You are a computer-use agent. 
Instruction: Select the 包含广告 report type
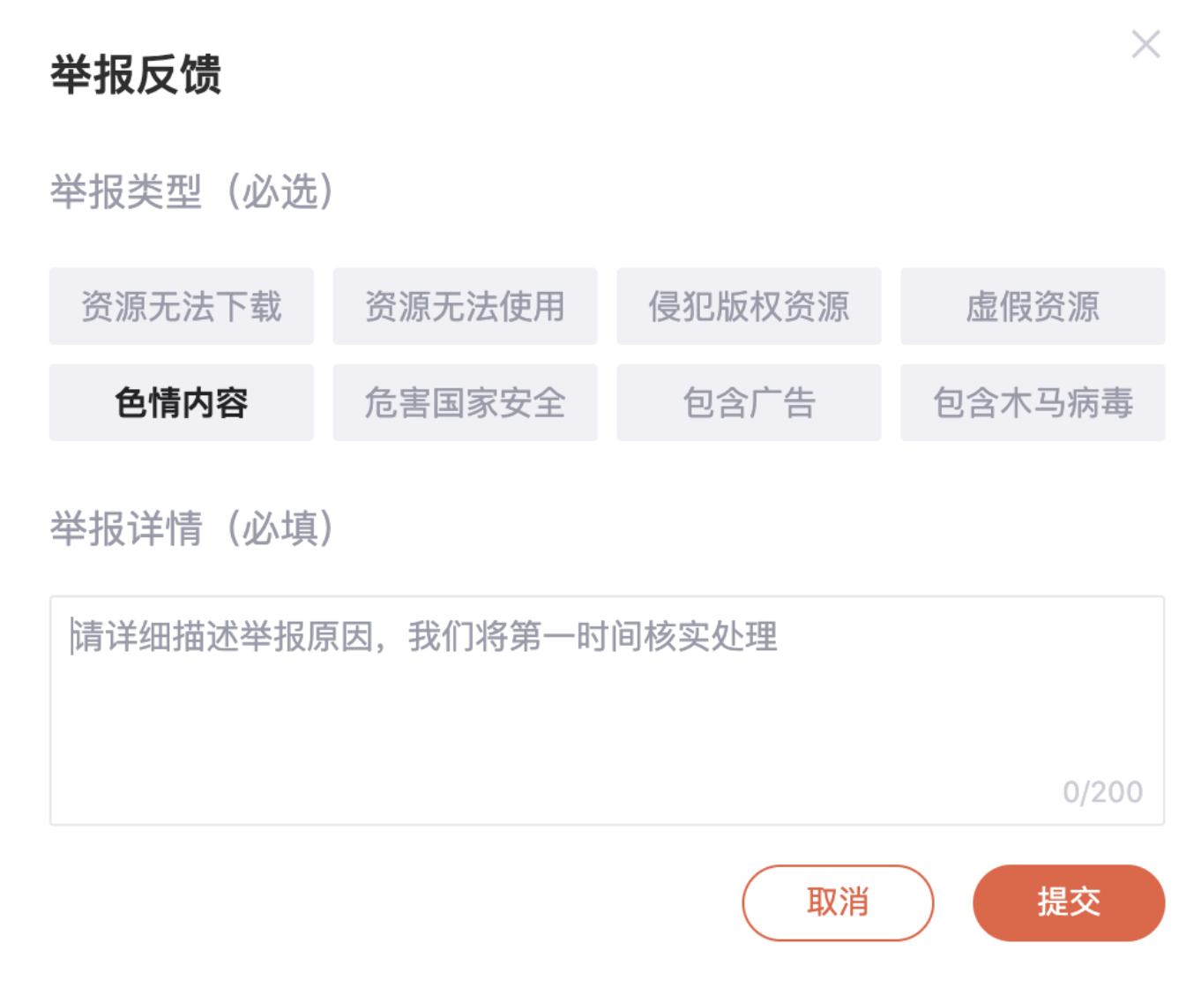point(749,401)
